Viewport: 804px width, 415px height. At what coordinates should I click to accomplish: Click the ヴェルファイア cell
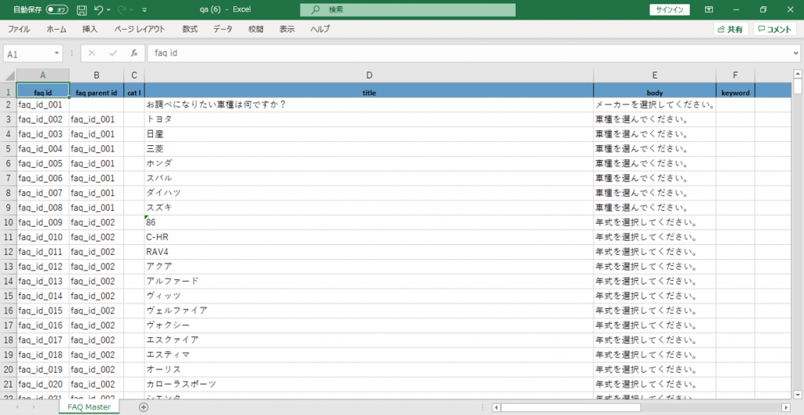pos(369,311)
